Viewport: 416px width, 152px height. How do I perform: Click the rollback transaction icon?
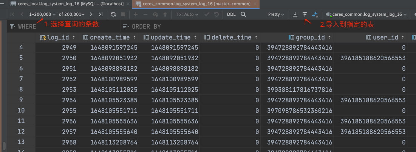coord(216,15)
